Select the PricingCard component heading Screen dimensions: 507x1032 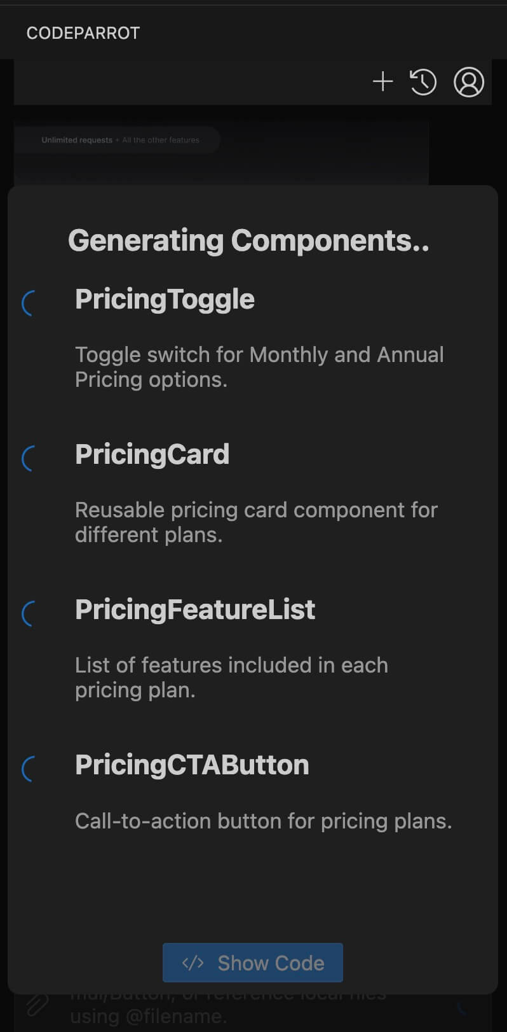tap(152, 454)
